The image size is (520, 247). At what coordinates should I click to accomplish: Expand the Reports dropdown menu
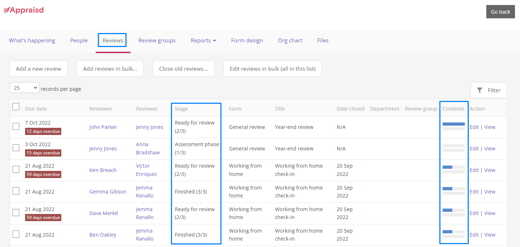[203, 41]
